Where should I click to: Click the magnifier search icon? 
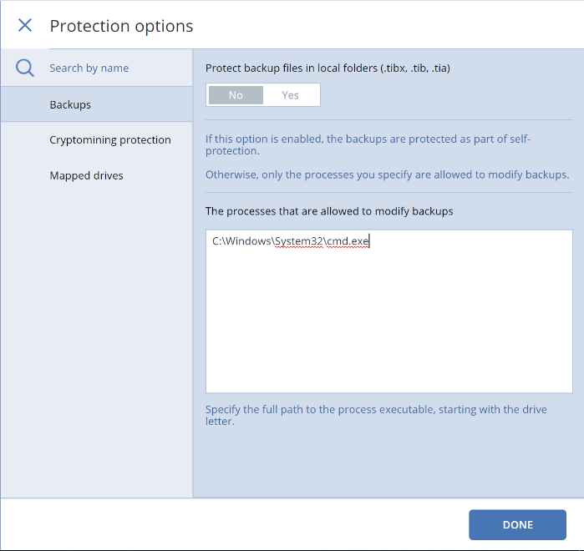pos(25,68)
